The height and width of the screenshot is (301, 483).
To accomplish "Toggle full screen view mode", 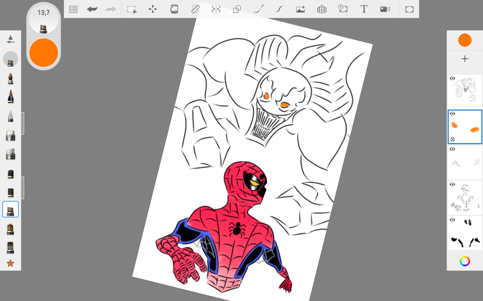I will (x=409, y=10).
